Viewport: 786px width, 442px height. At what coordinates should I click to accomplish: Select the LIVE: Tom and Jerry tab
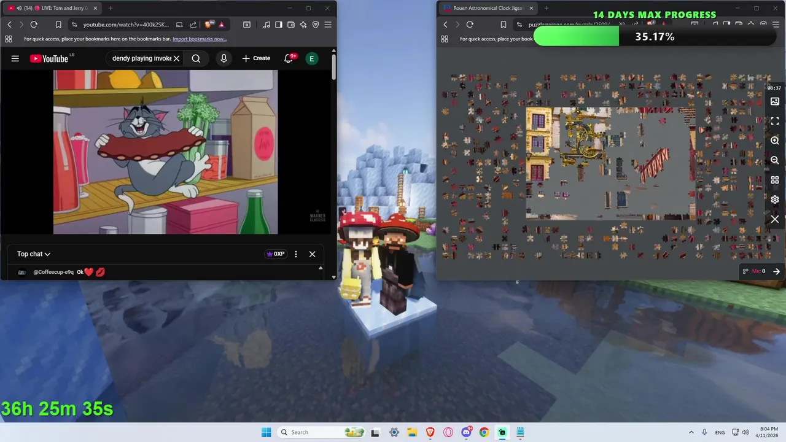(x=52, y=8)
